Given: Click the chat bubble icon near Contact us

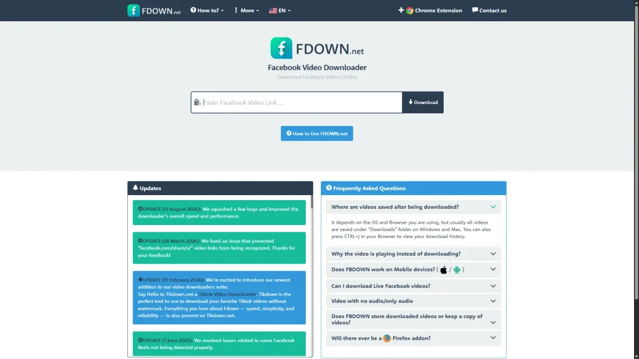Looking at the screenshot, I should (475, 10).
